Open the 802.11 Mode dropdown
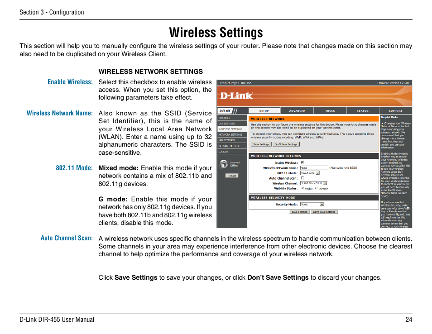This screenshot has height=334, width=432. (x=310, y=173)
